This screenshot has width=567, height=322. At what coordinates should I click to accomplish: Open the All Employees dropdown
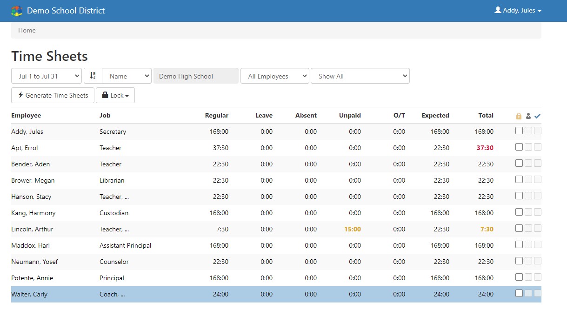pos(274,76)
